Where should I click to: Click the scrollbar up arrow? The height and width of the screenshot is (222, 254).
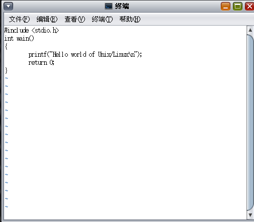click(250, 30)
